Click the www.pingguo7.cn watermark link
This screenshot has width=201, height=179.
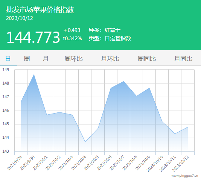point(185,176)
